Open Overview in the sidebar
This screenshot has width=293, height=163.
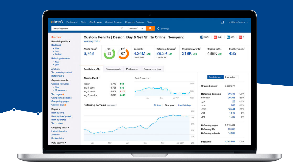click(x=56, y=37)
